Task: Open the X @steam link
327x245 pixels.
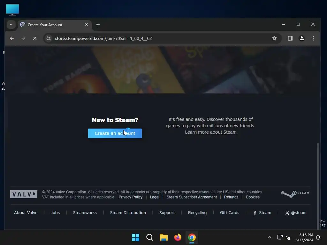Action: coord(296,213)
